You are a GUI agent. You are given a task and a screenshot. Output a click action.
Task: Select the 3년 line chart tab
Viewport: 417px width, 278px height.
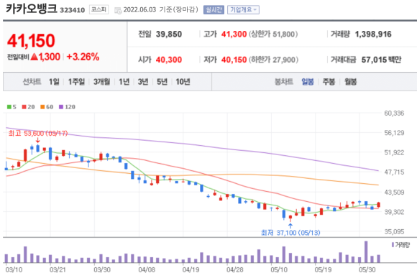coord(143,82)
